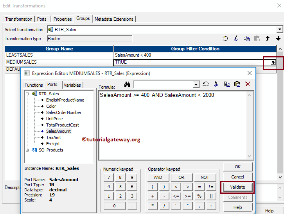Click the NOT operator button

pos(205,178)
